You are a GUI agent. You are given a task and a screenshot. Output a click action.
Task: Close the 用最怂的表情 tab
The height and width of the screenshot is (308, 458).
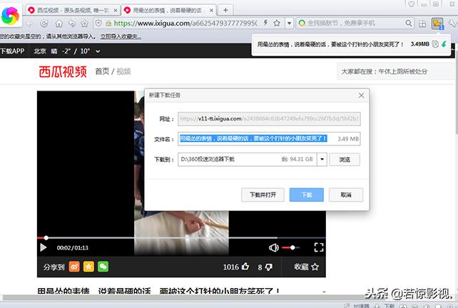(x=211, y=11)
